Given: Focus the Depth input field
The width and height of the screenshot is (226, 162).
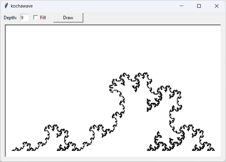Looking at the screenshot, I should click(24, 18).
